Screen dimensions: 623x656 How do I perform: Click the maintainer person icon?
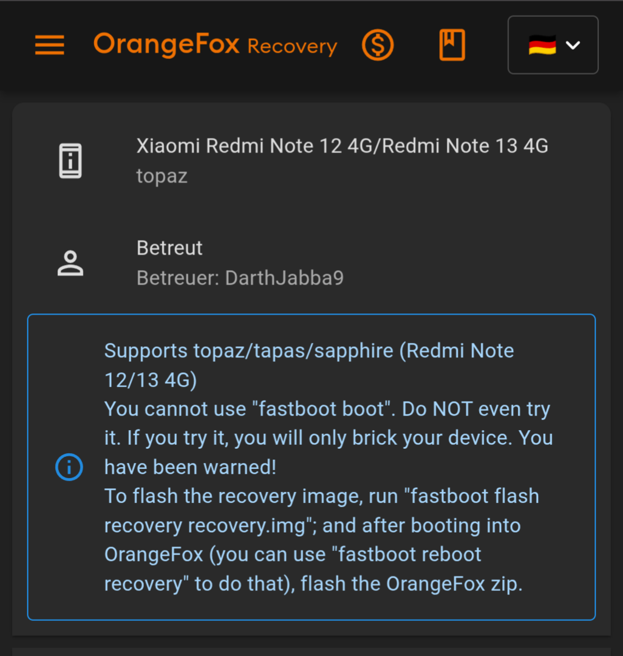click(70, 263)
